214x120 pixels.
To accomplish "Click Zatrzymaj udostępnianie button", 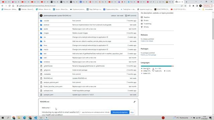I will point(120,112).
